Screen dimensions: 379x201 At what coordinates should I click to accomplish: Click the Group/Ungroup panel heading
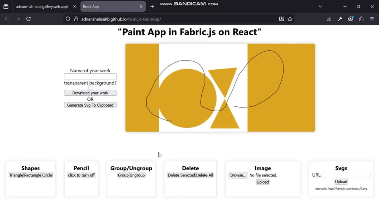pyautogui.click(x=131, y=168)
